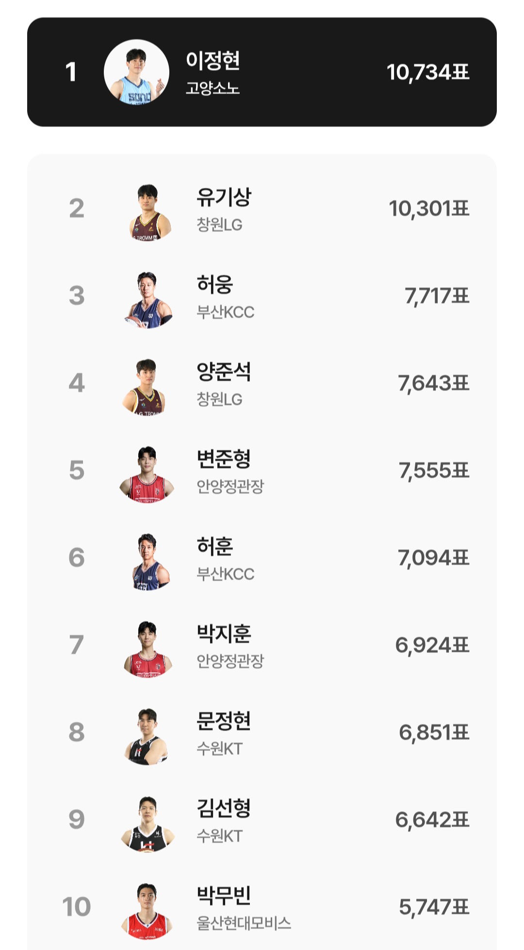Viewport: 524px width, 950px height.
Task: Select 문정현's profile photo
Action: pos(147,736)
